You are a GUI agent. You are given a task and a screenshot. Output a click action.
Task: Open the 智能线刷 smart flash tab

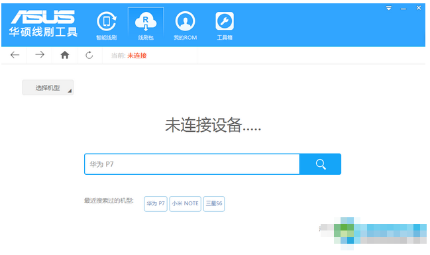pyautogui.click(x=107, y=26)
